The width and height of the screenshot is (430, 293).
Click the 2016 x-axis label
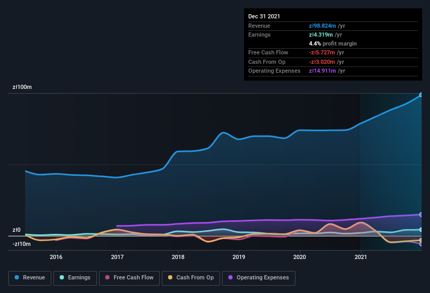[x=56, y=257]
